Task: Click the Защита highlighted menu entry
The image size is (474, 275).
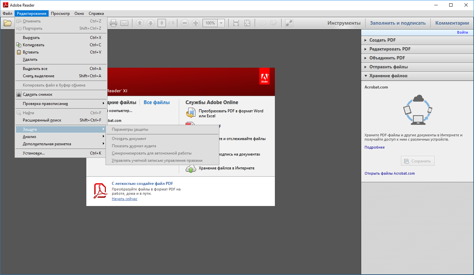Action: pos(61,129)
